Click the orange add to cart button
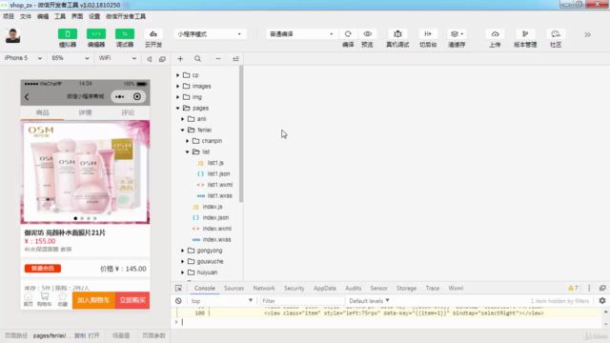 tap(93, 300)
